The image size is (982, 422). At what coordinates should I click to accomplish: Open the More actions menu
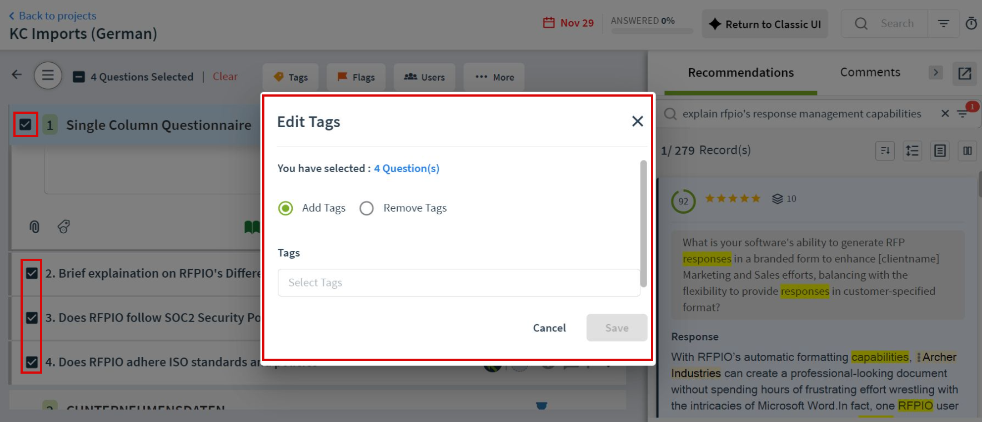click(x=494, y=77)
